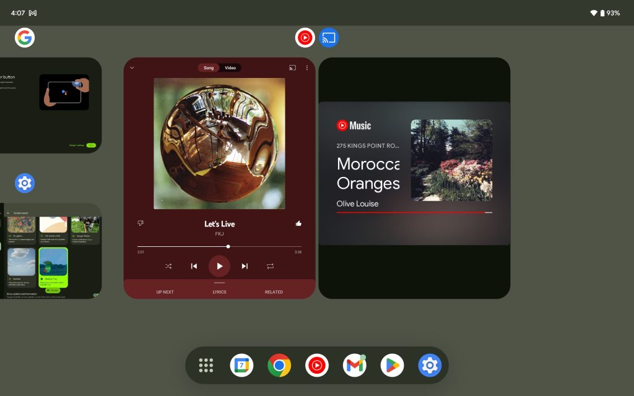Launch Chrome from the dock

tap(279, 366)
